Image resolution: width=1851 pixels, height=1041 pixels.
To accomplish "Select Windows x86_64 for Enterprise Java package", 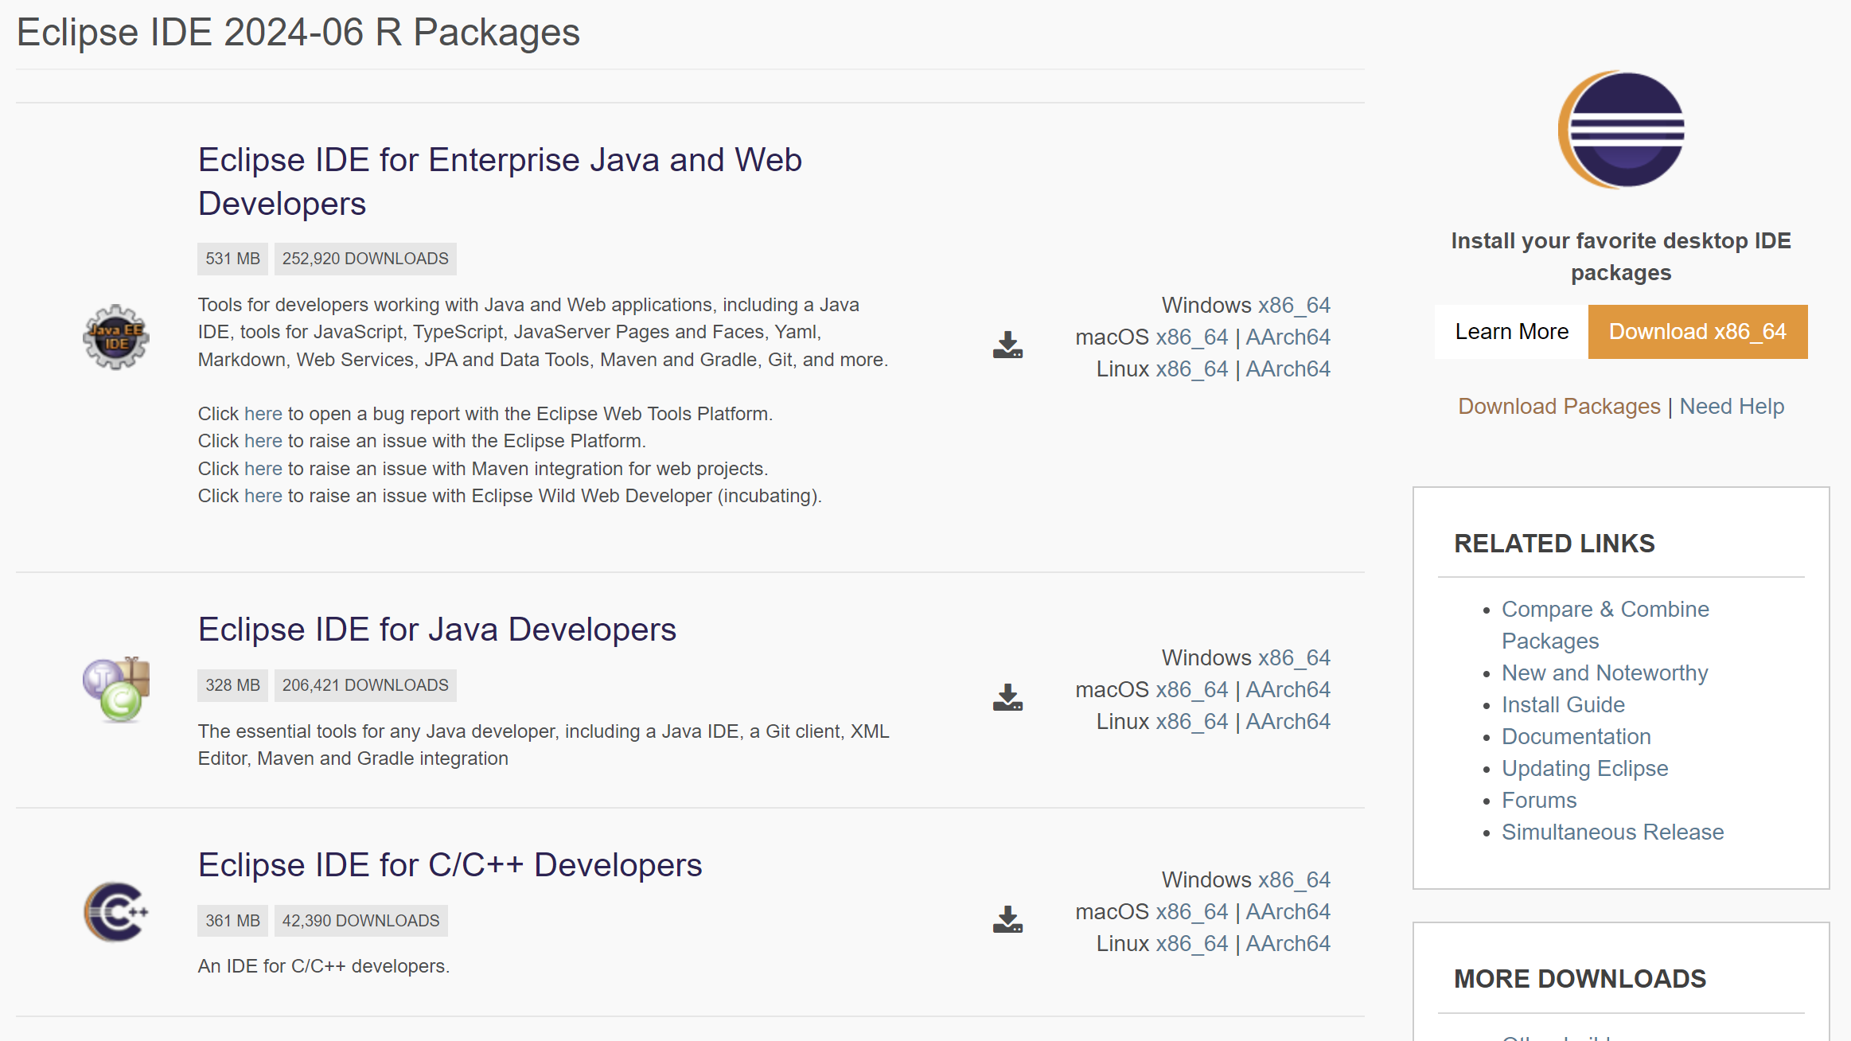I will [1294, 306].
